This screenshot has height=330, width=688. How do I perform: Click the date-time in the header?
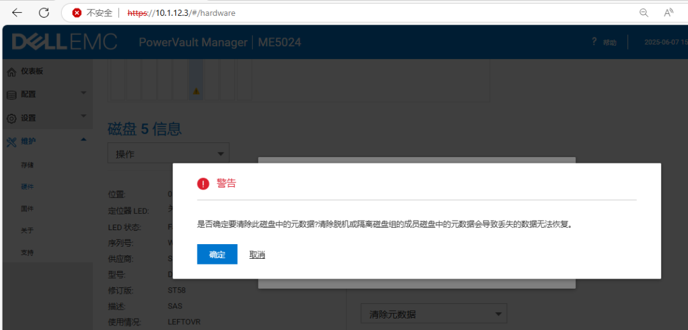(x=665, y=43)
